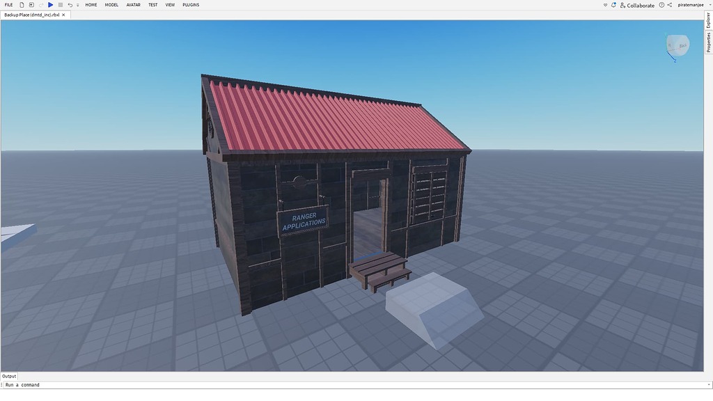This screenshot has height=401, width=713.
Task: Create a new place with the new file icon
Action: point(22,4)
